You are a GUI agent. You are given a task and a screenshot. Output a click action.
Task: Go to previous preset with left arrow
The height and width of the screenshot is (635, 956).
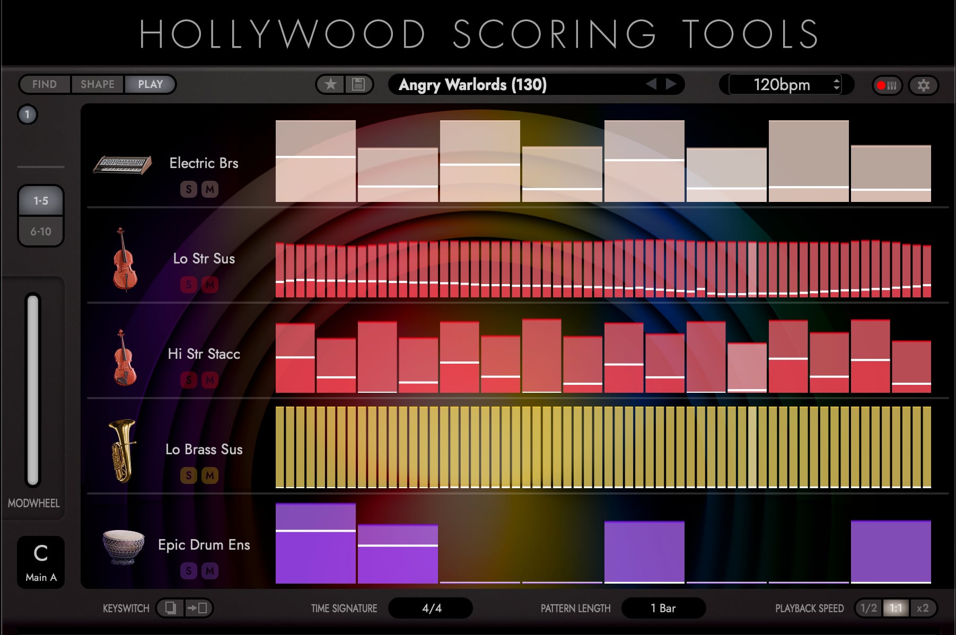(x=651, y=84)
